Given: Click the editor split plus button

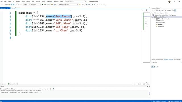Looking at the screenshot, I should click(146, 10).
